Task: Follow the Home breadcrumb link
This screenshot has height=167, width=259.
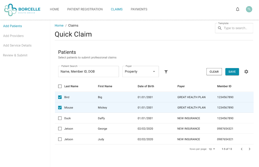Action: point(59,26)
